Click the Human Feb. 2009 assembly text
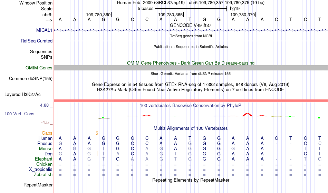 [x=151, y=3]
